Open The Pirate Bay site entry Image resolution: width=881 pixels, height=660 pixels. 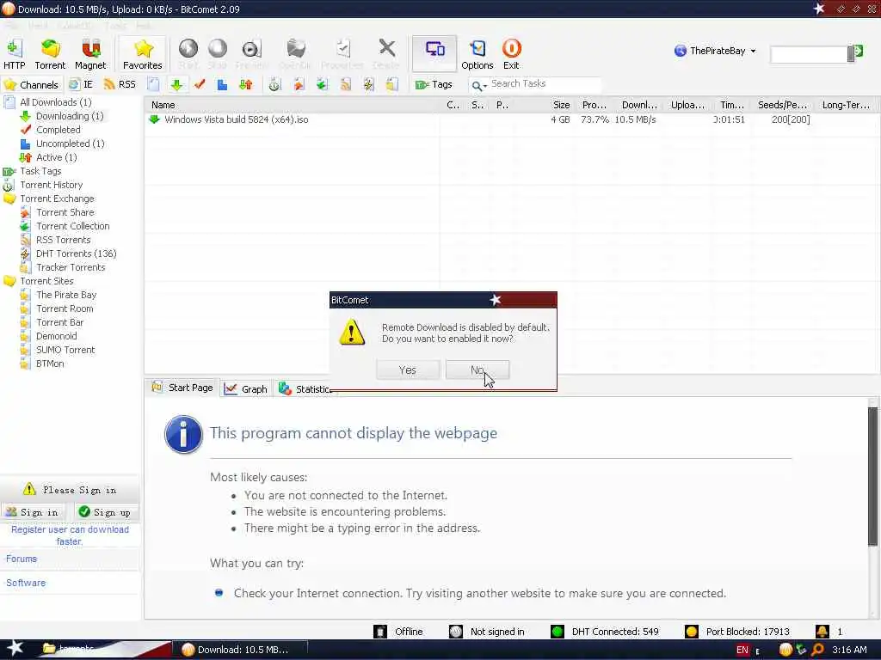point(66,295)
